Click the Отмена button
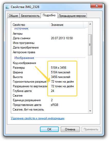The image size is (109, 141). (x=70, y=129)
